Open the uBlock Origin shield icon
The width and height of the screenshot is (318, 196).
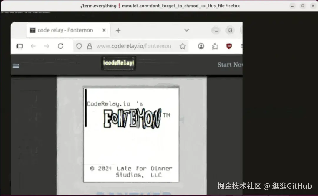[x=229, y=46]
